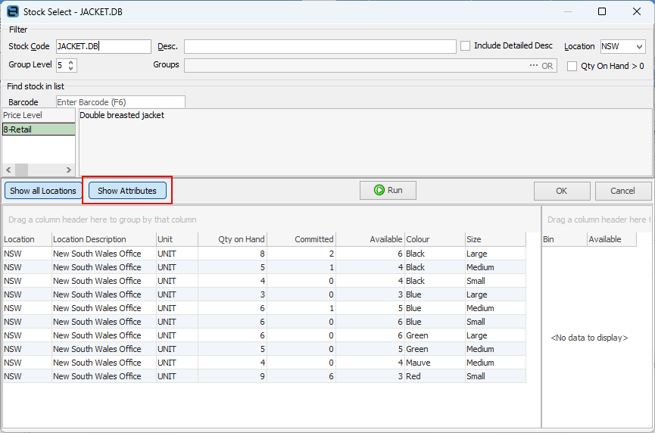Image resolution: width=655 pixels, height=433 pixels.
Task: Increase Group Level with up arrow
Action: click(71, 62)
